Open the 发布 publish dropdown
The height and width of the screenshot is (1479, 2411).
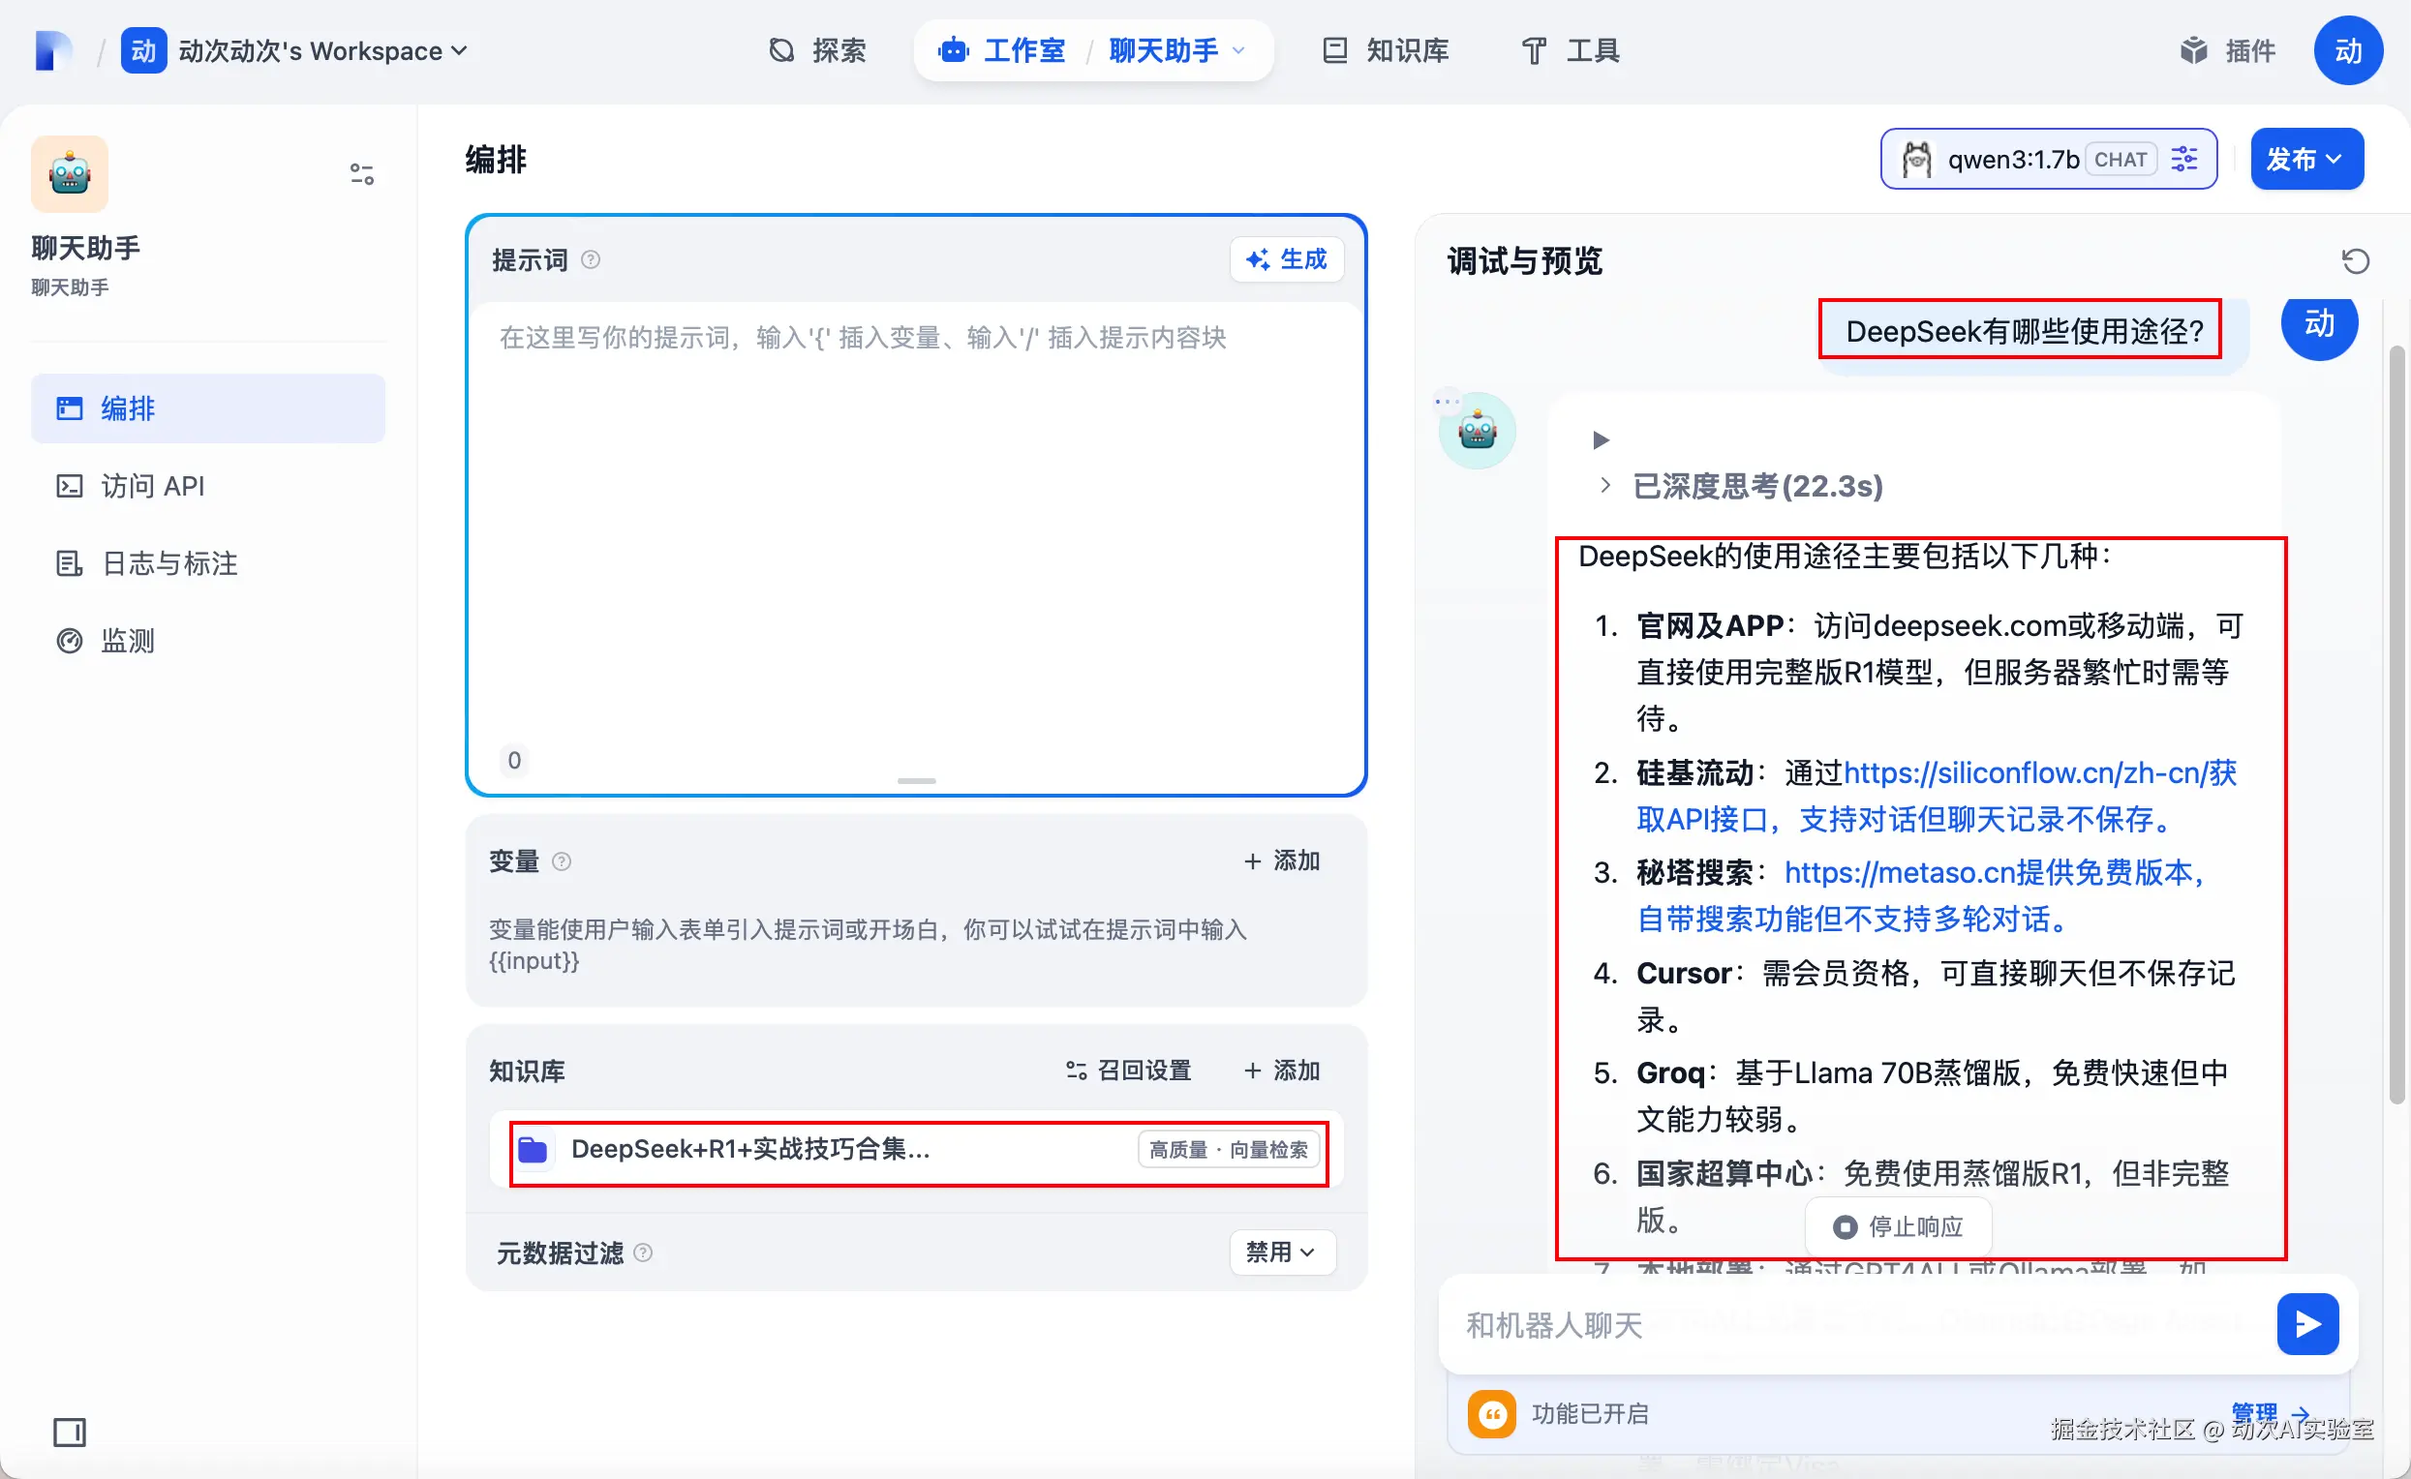pos(2305,160)
